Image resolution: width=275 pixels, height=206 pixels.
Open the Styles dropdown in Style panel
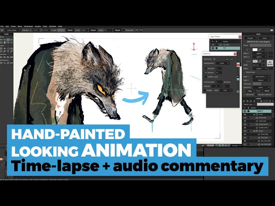click(266, 38)
